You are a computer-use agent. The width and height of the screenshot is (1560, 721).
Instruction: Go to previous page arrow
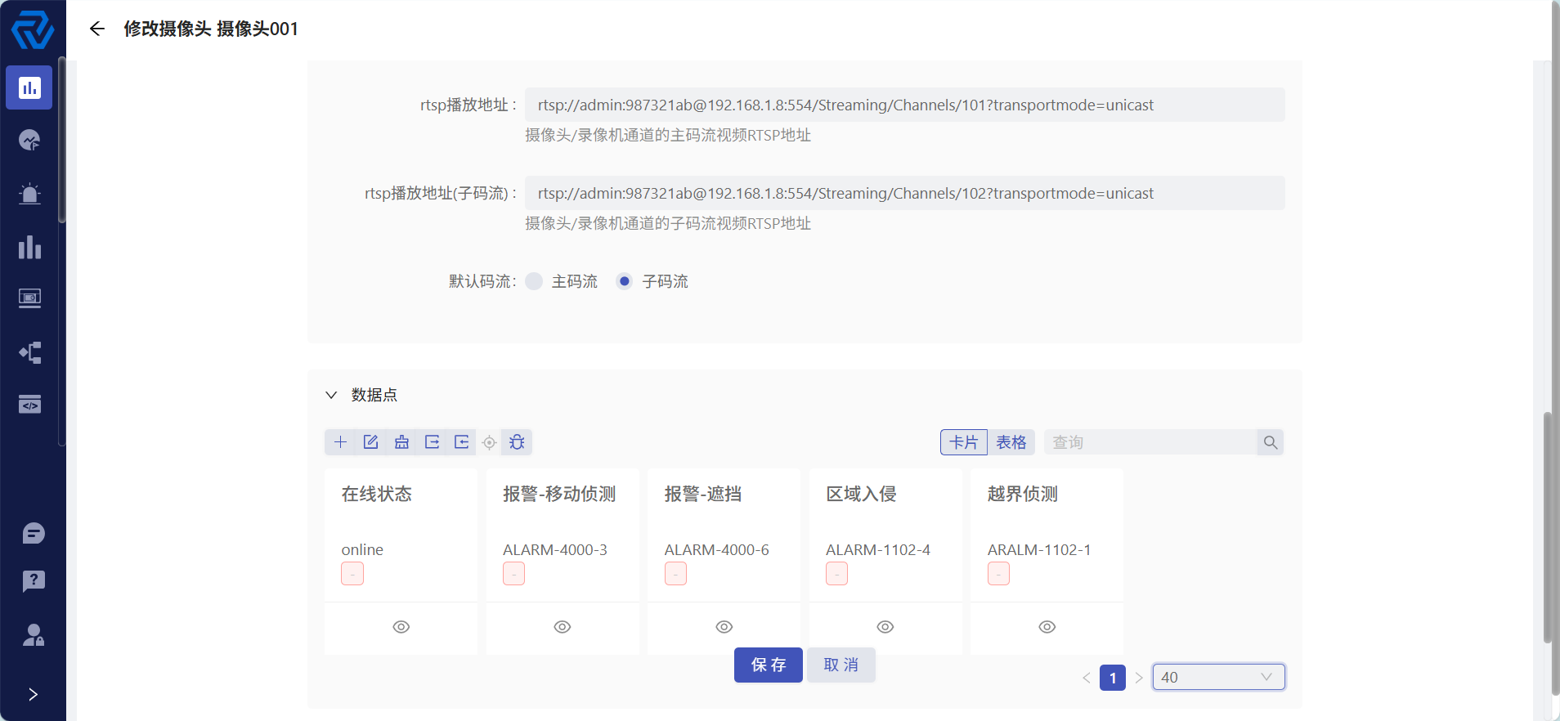coord(1087,678)
